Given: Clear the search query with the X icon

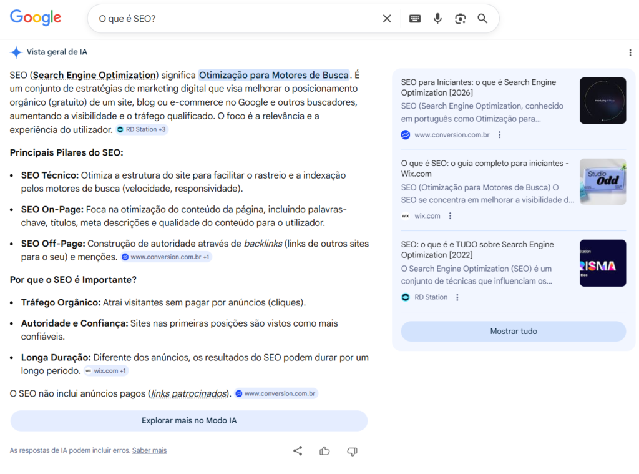Looking at the screenshot, I should pyautogui.click(x=387, y=19).
